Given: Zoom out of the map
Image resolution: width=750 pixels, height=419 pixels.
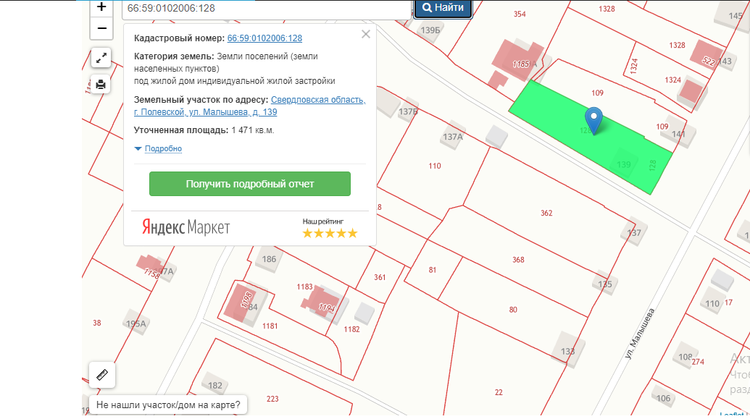Looking at the screenshot, I should [101, 29].
